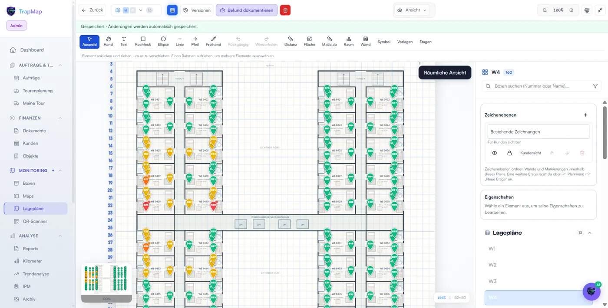Open the box filter funnel
Screen dimensions: 608x308
595,86
